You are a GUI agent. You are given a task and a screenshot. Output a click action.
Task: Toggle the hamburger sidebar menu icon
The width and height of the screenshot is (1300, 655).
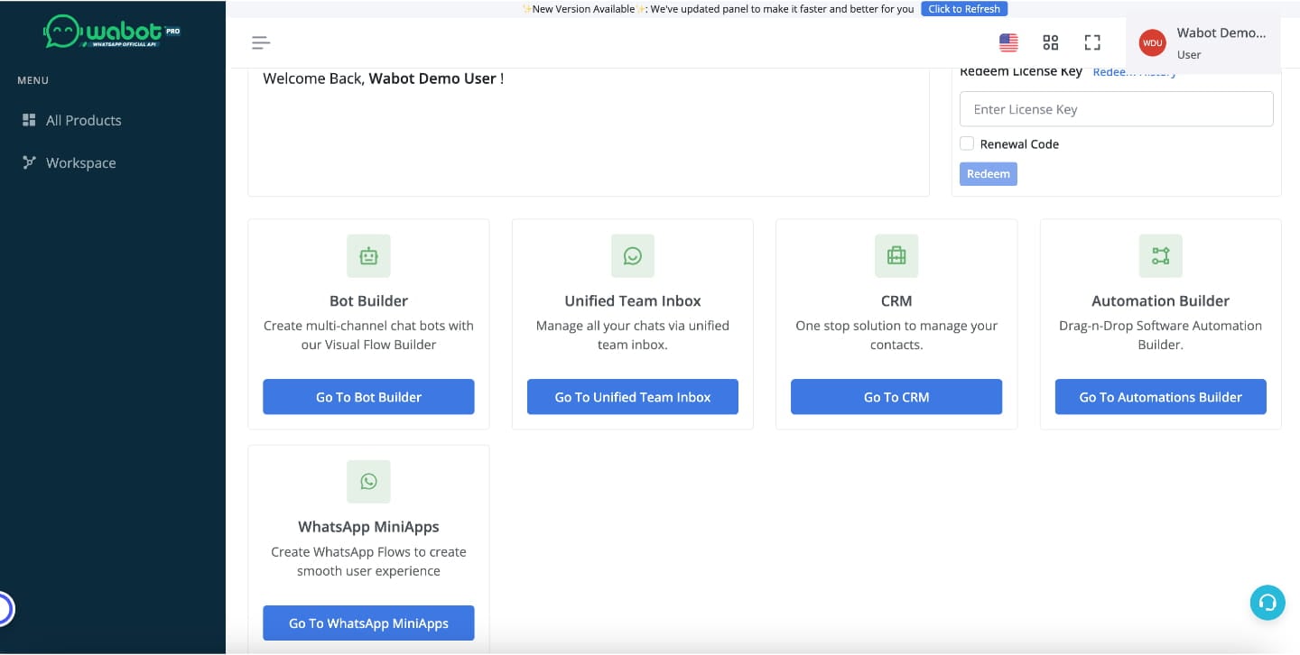point(261,42)
